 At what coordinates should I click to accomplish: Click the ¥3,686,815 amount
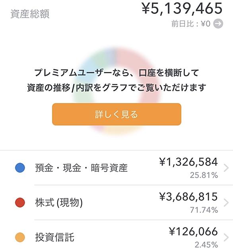coord(188,197)
